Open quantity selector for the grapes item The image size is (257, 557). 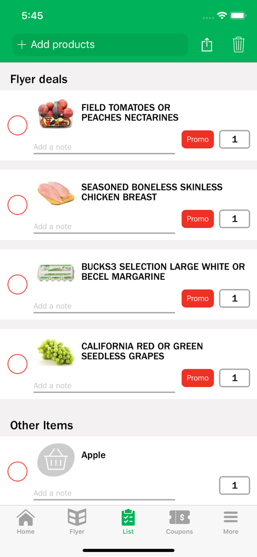point(234,378)
